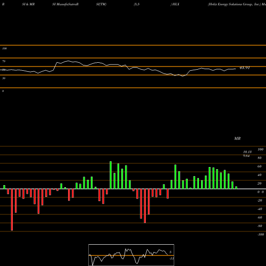Screen dimensions: 266x266
Task: Click the 'SI(TM)' header text
Action: [101, 4]
